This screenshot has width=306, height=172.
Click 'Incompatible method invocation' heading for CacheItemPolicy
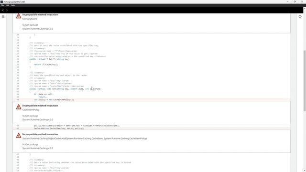pyautogui.click(x=40, y=106)
